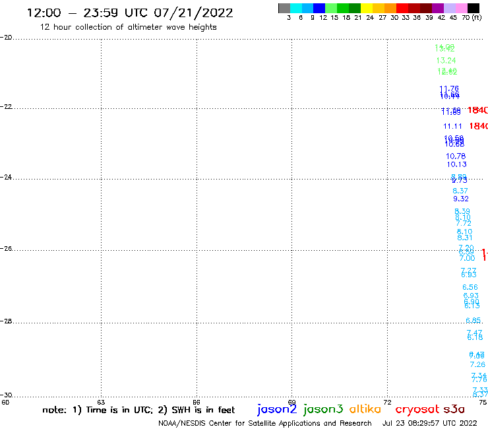Image resolution: width=488 pixels, height=429 pixels.
Task: Click the subtitle '12 hour collection of altimeter wave heights'
Action: point(128,27)
